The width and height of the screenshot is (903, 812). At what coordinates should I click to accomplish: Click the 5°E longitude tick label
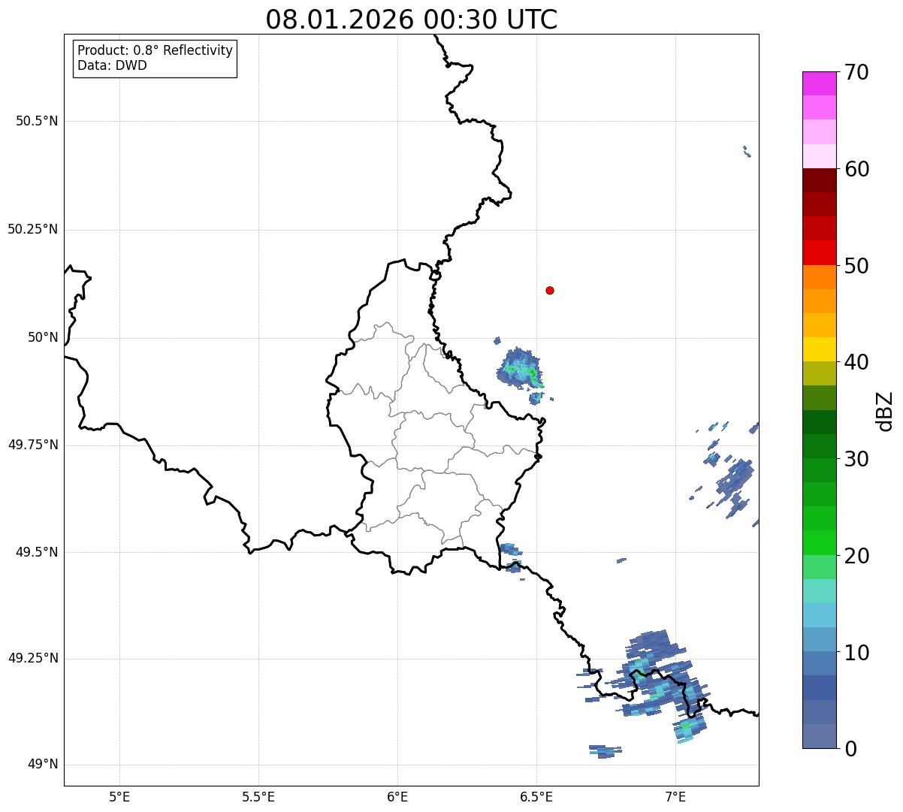119,796
